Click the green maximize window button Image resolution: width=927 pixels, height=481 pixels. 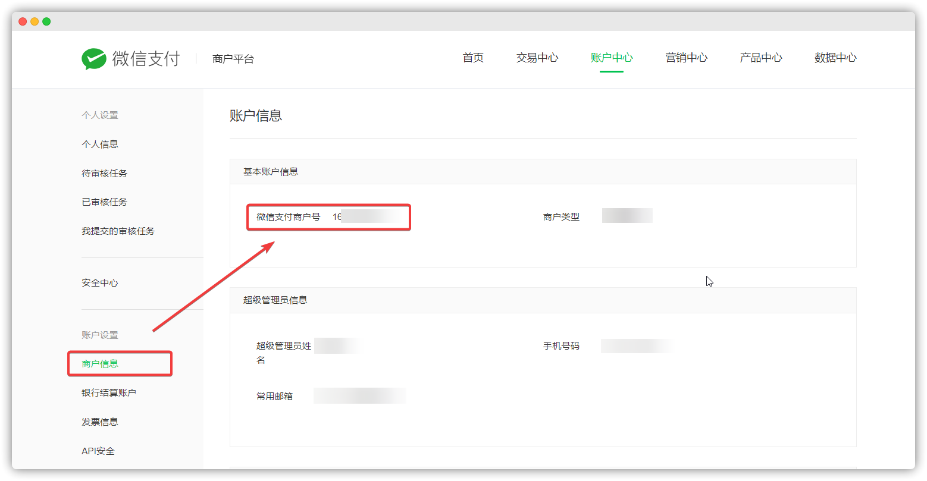46,21
